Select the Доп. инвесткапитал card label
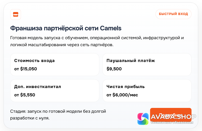Screen dimensions: 202x131 tap(38, 87)
